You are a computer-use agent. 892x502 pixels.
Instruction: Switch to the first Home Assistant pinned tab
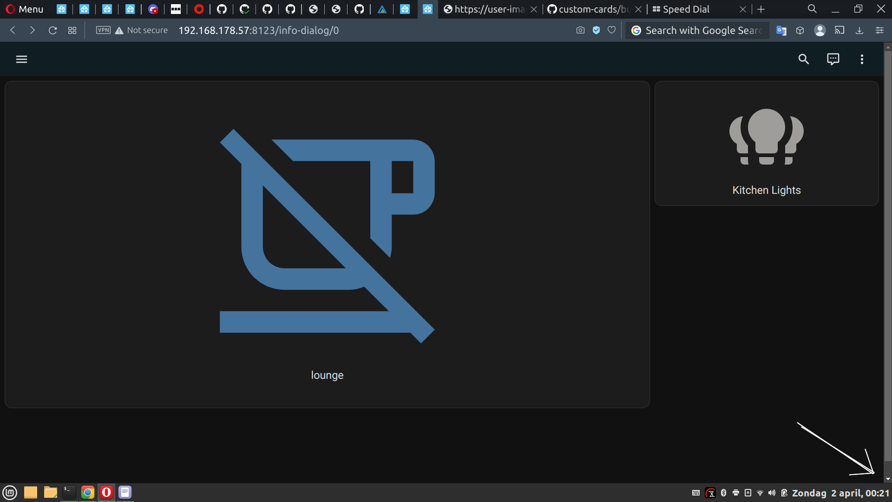61,9
